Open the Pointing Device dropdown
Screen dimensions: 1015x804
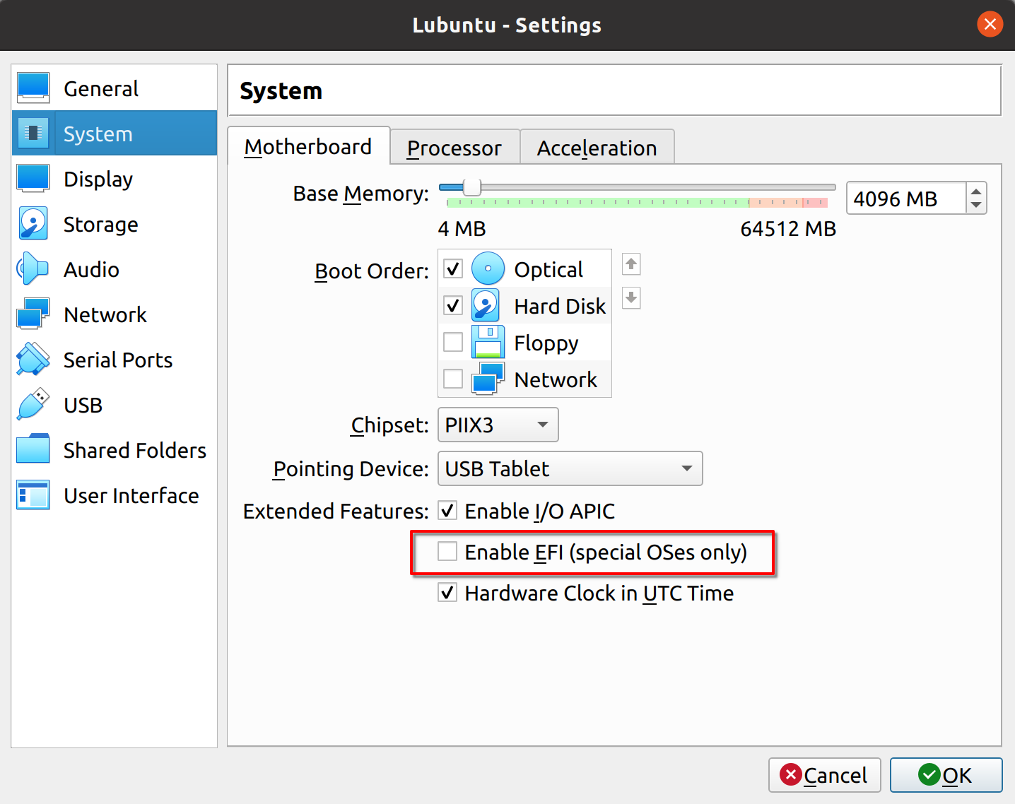coord(570,468)
